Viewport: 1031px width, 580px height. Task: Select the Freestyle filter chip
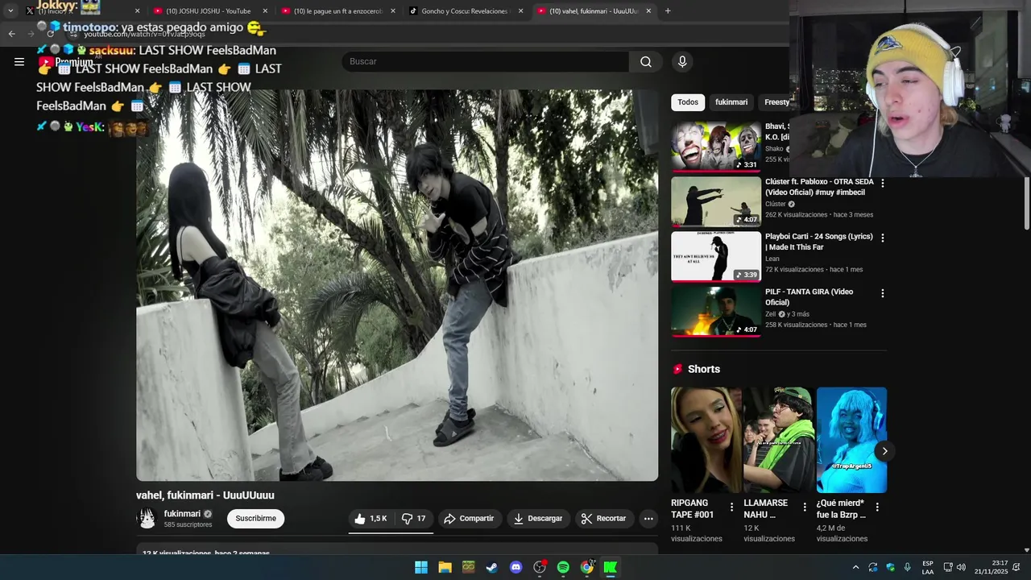[x=775, y=102]
